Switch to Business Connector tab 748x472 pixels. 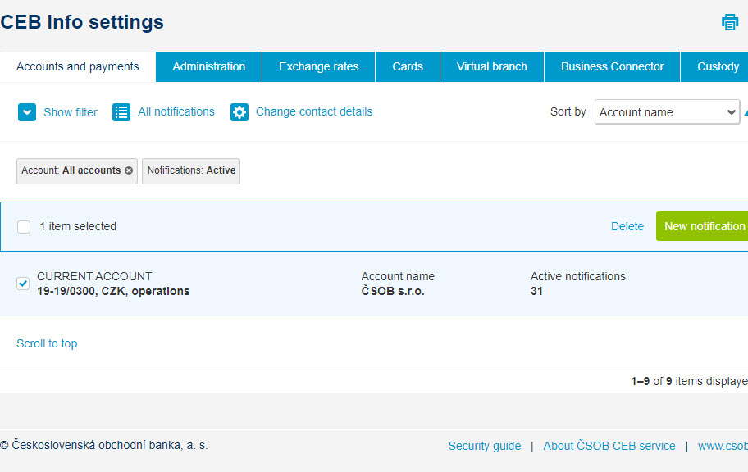(613, 66)
